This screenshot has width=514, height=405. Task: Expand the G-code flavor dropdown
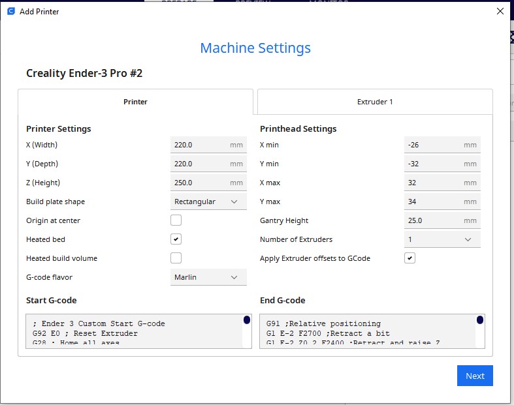(208, 277)
